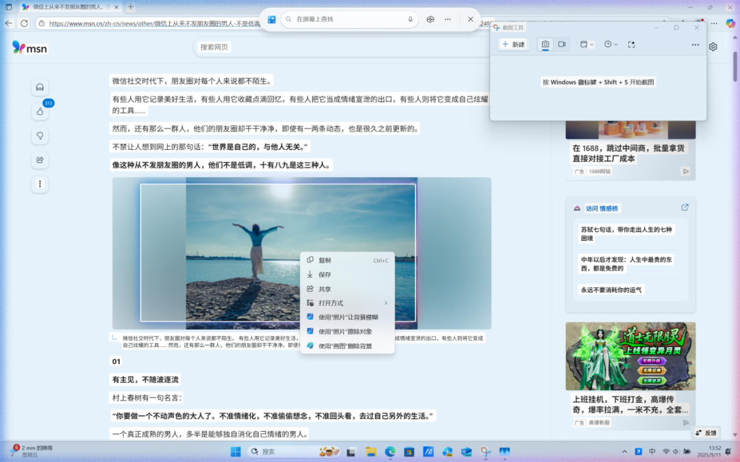The width and height of the screenshot is (740, 462).
Task: Share the article via the sidebar share icon
Action: [40, 159]
